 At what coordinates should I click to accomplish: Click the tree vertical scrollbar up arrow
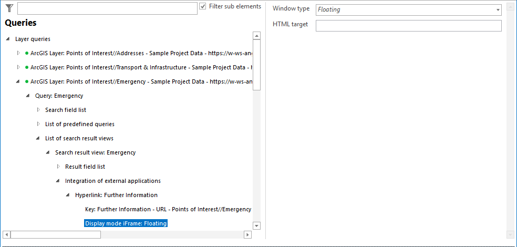point(256,36)
